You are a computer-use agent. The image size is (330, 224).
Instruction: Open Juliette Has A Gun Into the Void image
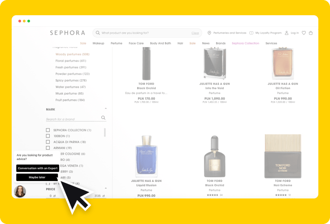click(214, 63)
